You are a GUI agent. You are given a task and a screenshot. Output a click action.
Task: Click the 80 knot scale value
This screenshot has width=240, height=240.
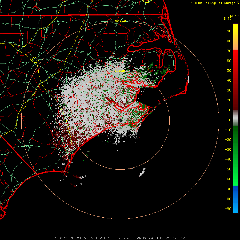click(229, 41)
